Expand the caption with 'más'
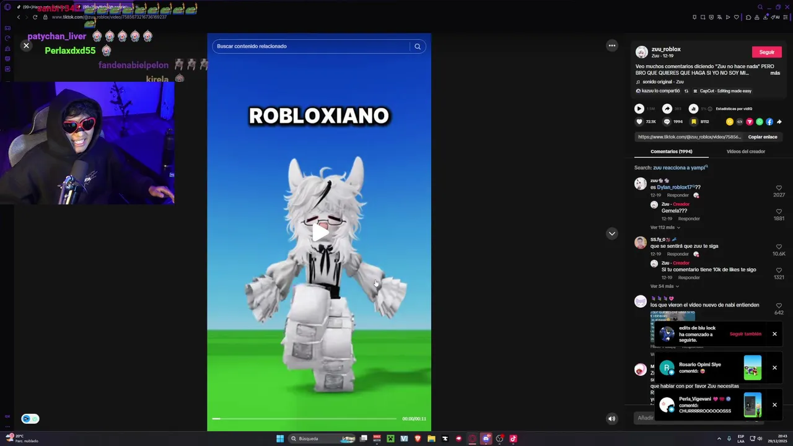Viewport: 793px width, 446px height. [x=775, y=73]
